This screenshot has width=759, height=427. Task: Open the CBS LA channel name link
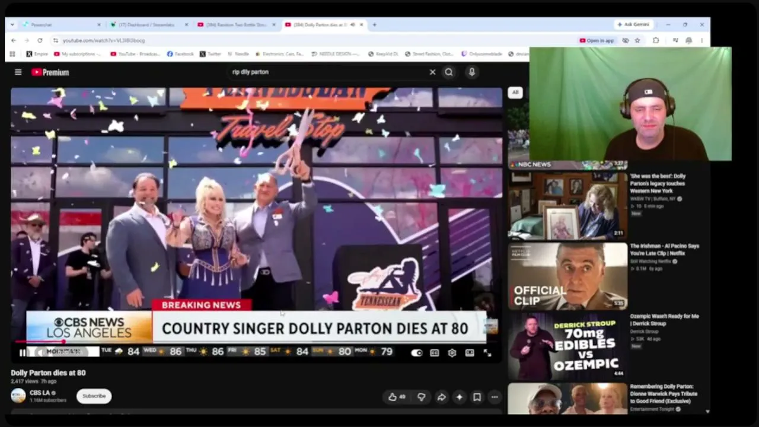40,393
